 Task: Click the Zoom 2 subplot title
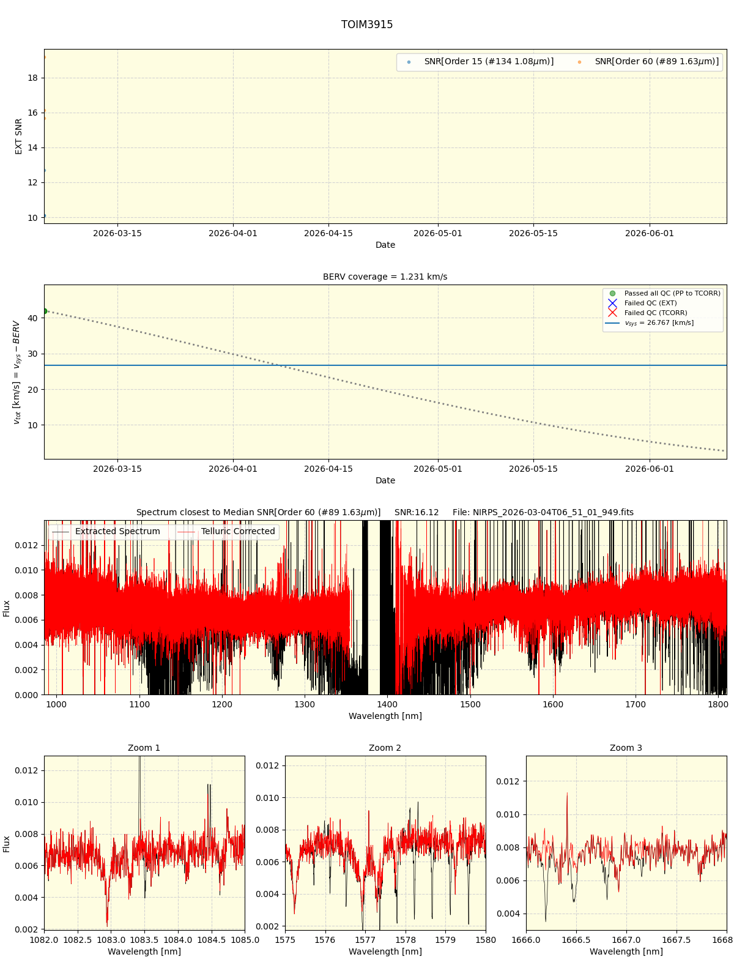click(385, 748)
